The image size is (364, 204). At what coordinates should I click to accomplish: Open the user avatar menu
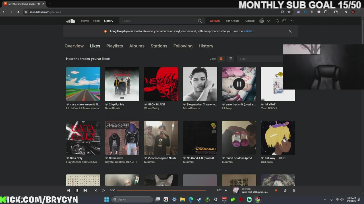pyautogui.click(x=262, y=21)
